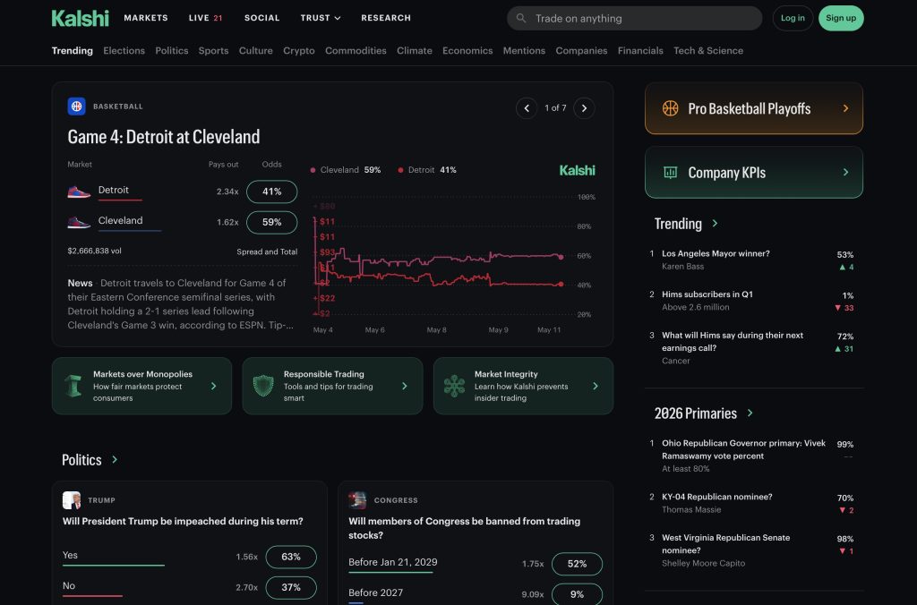Screen dimensions: 917x605
Task: Click the Kalshi logo in the header
Action: point(80,18)
